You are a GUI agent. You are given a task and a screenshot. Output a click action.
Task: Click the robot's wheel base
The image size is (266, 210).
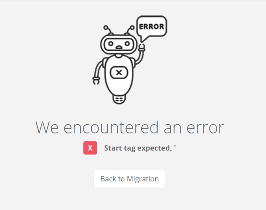pos(119,99)
